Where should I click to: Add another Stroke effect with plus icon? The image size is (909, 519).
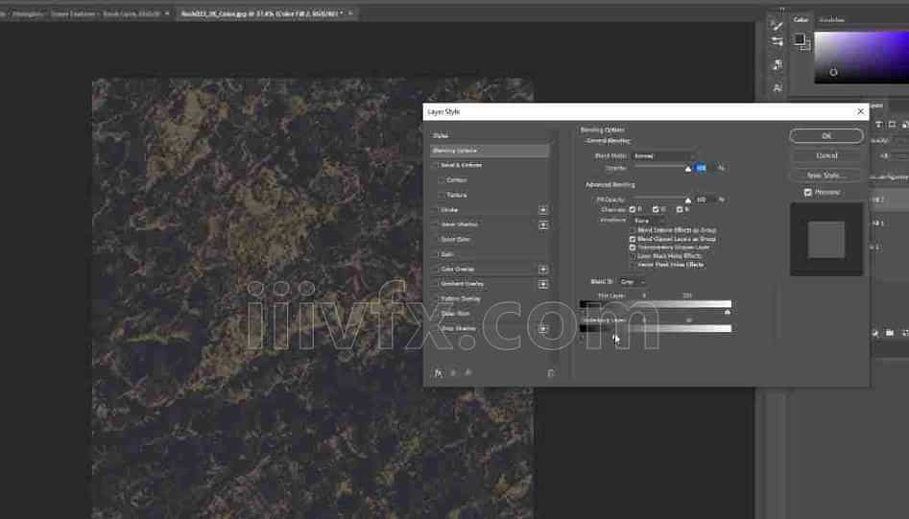coord(543,209)
